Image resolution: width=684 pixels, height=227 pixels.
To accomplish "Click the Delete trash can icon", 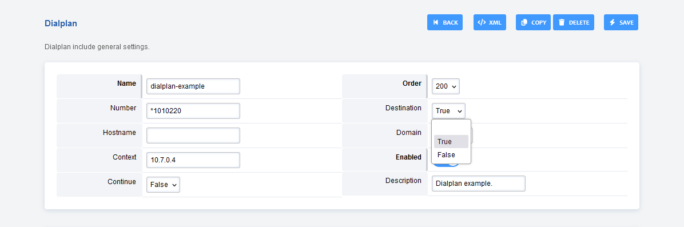I will coord(562,22).
